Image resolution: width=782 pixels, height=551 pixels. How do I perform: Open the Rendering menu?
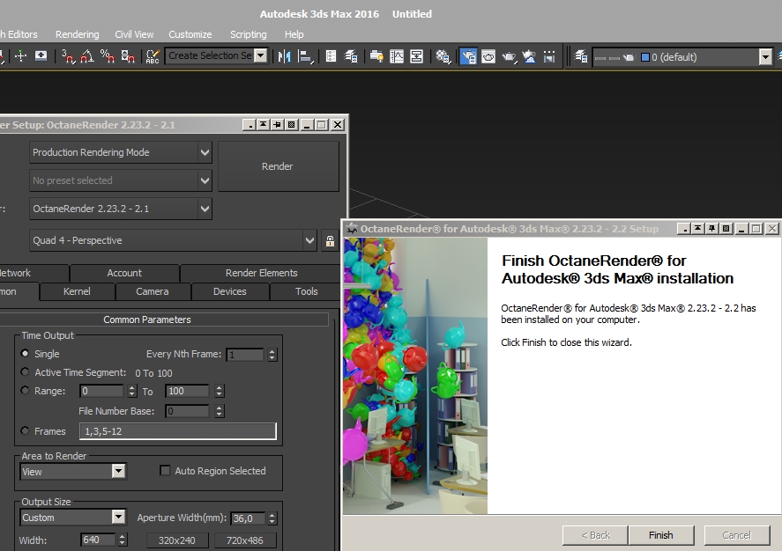click(x=78, y=34)
